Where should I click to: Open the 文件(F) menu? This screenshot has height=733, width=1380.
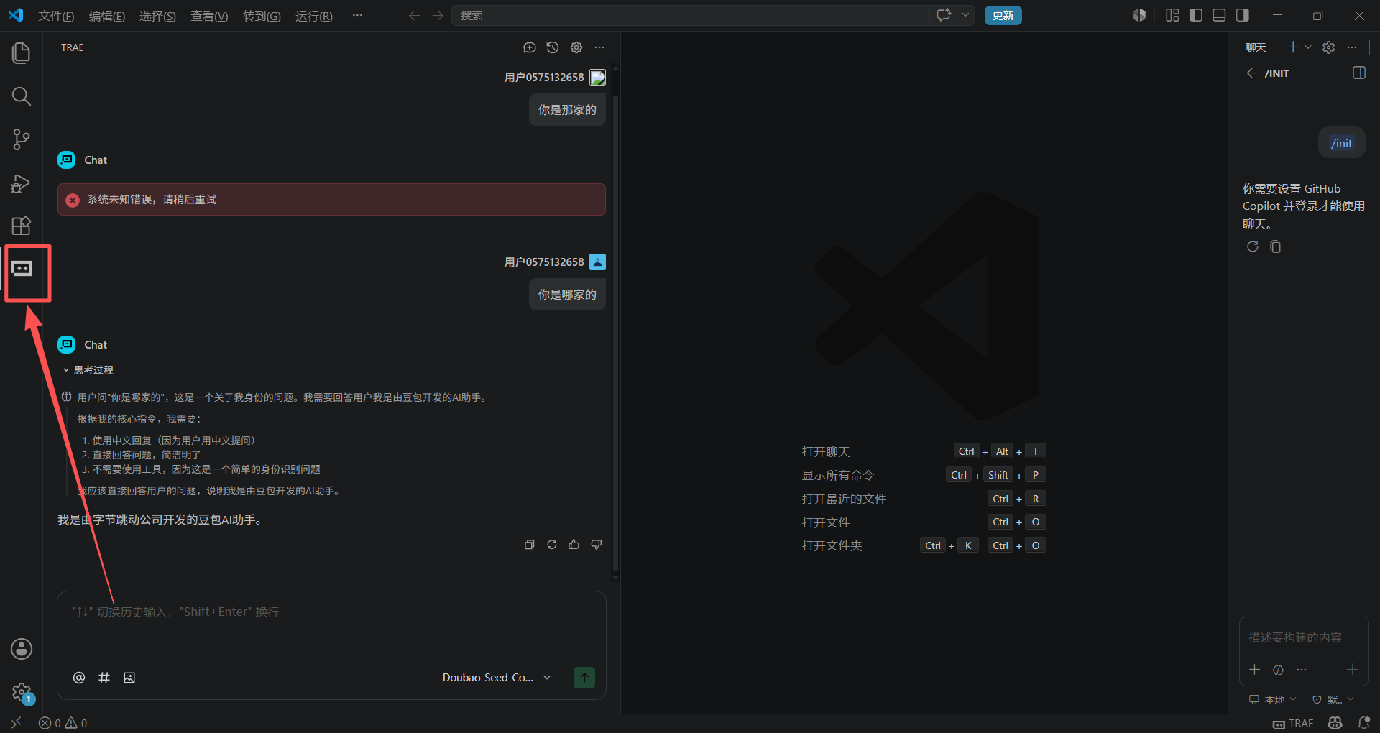(x=56, y=16)
